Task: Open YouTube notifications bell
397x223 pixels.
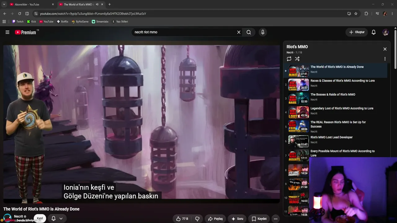Action: click(x=374, y=32)
